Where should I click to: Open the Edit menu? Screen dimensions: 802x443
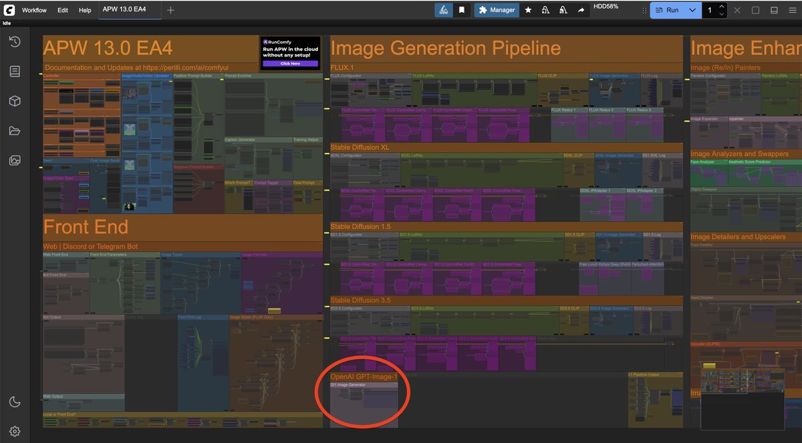(63, 10)
